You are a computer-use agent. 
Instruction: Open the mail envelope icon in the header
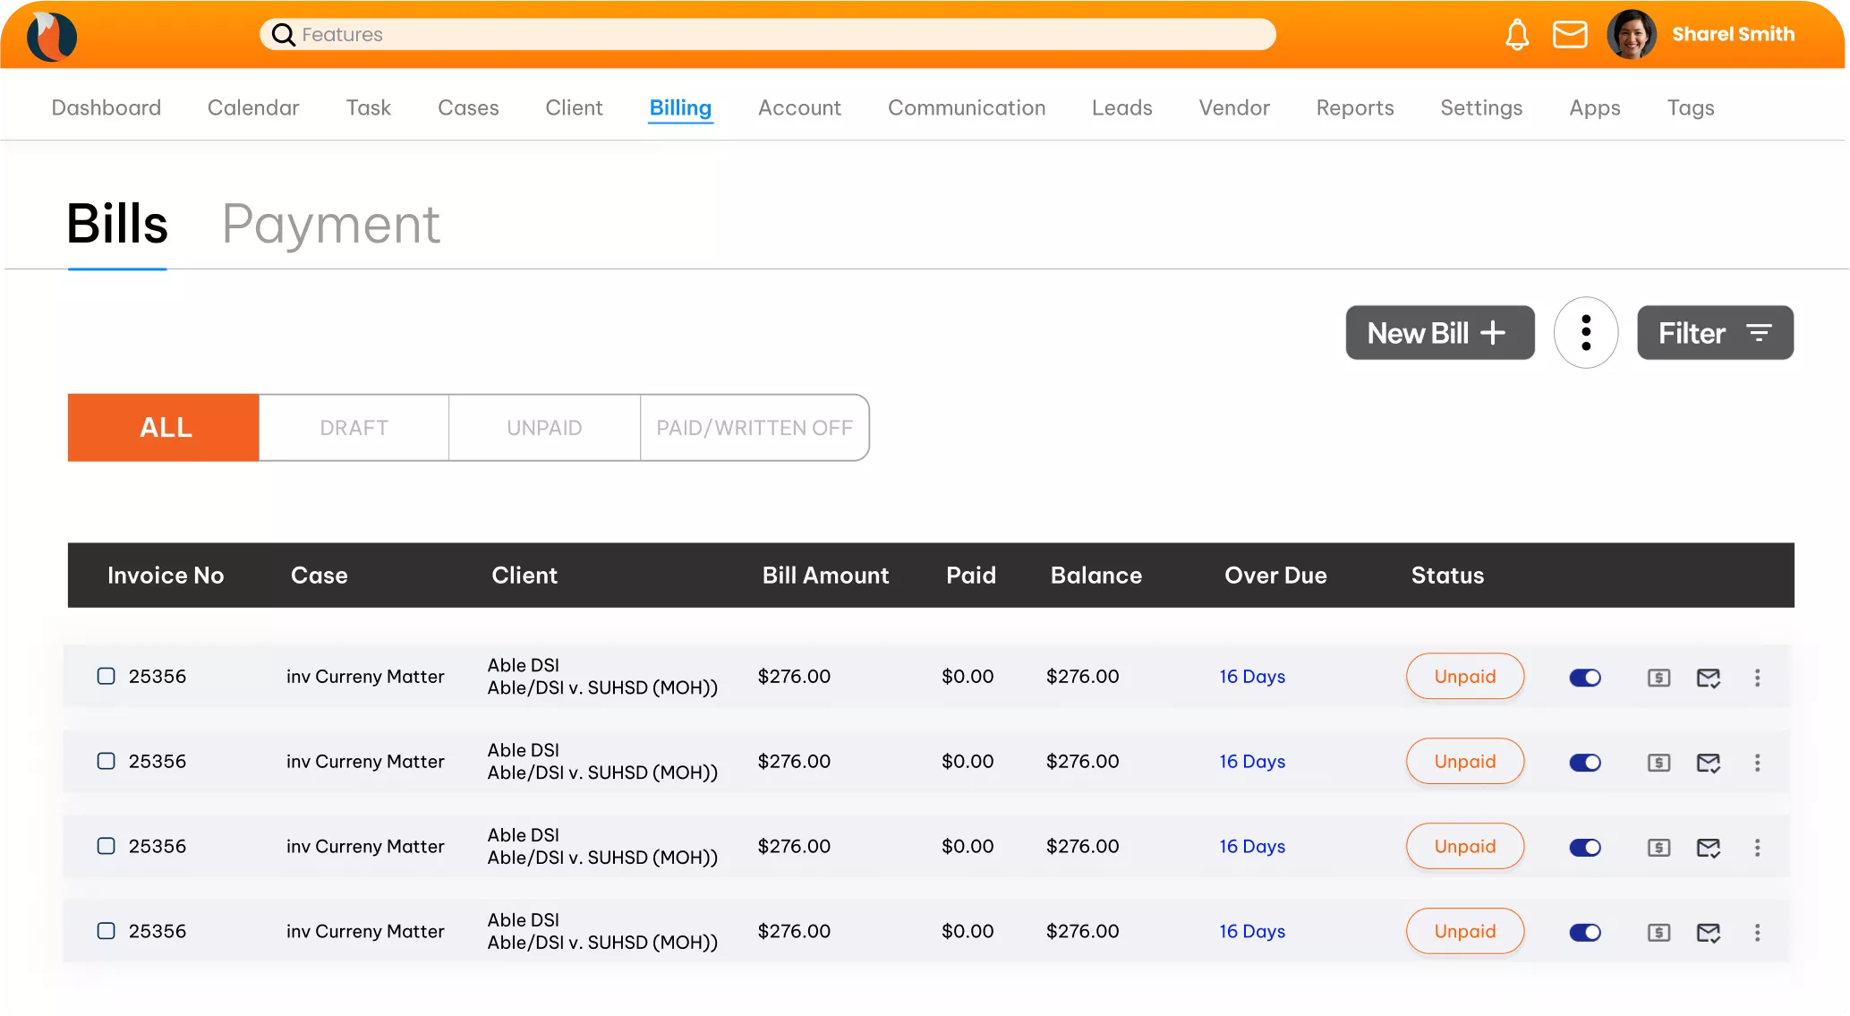point(1570,35)
